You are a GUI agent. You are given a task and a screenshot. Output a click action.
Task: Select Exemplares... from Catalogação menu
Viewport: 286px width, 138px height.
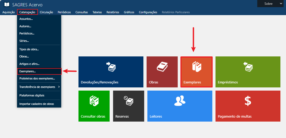[x=27, y=71]
